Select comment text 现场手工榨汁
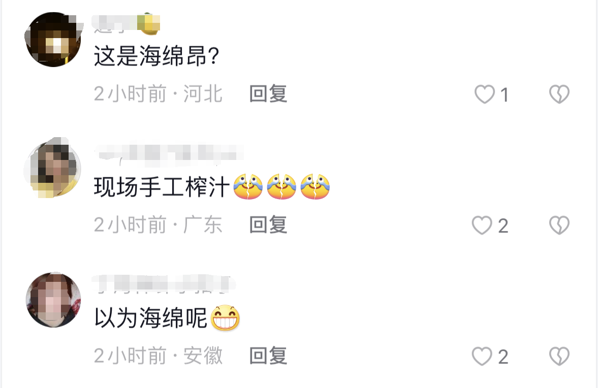This screenshot has height=388, width=598. coord(162,187)
